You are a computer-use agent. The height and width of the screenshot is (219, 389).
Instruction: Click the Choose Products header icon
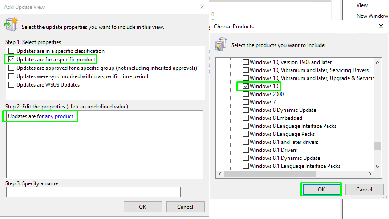click(221, 44)
